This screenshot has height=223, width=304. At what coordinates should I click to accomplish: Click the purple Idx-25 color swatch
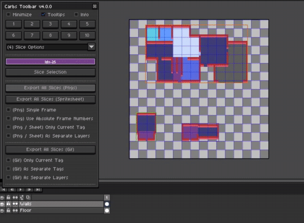click(x=50, y=62)
